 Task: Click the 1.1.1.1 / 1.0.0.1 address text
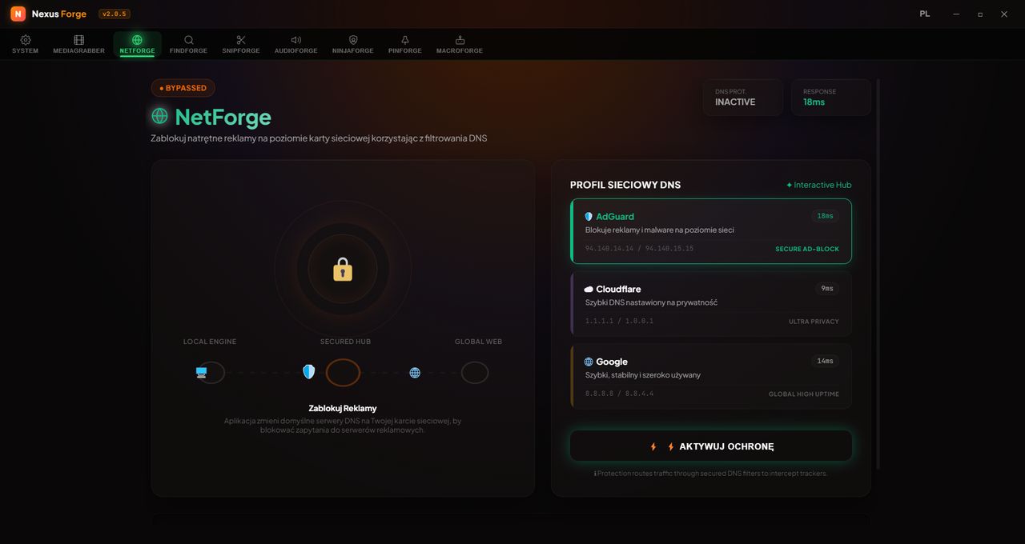(x=619, y=322)
